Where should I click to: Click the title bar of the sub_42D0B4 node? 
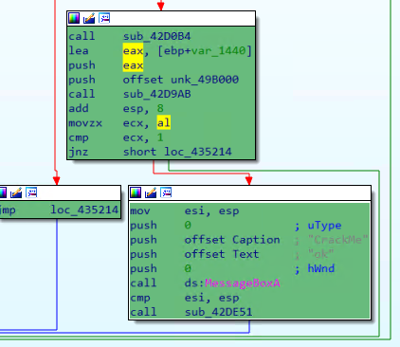pos(161,19)
